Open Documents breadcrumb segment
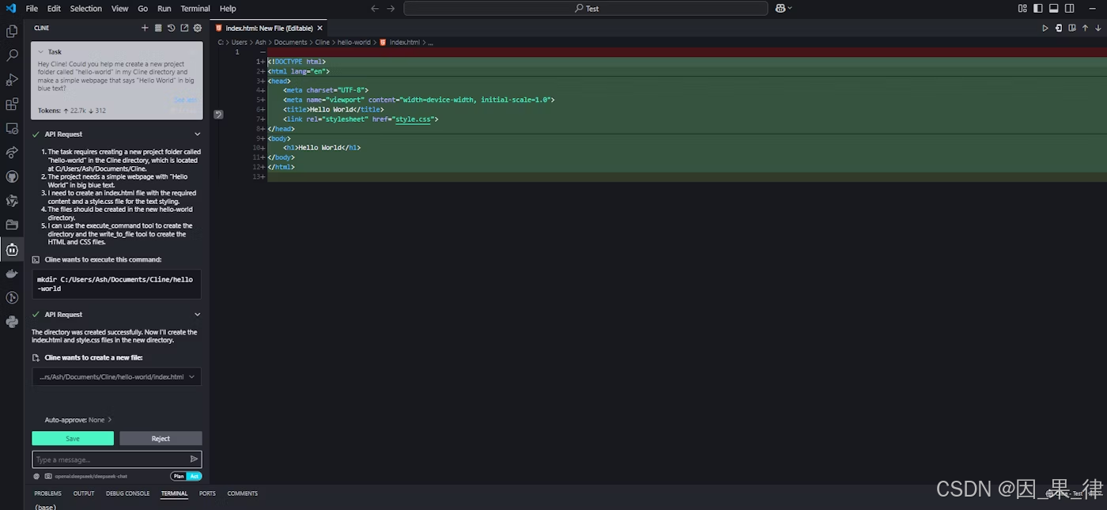The height and width of the screenshot is (510, 1107). coord(290,43)
